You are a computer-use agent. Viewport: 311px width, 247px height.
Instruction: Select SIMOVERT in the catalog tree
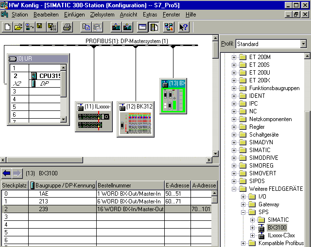(262, 173)
